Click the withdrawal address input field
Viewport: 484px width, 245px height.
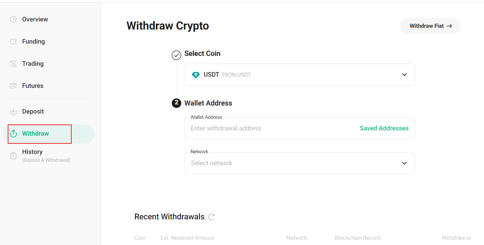246,128
